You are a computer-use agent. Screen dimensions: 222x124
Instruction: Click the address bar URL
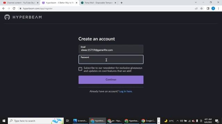[38, 8]
